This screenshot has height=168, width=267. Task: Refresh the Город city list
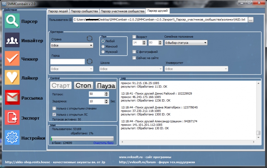90,61
